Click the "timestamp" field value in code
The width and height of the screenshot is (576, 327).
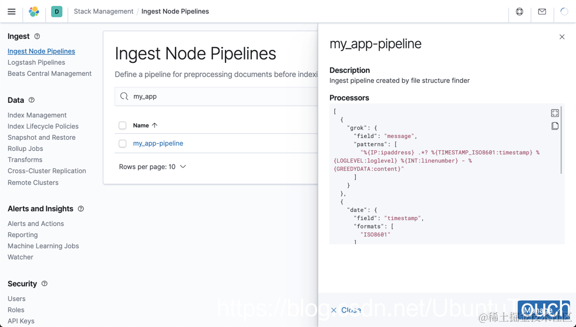tap(402, 218)
